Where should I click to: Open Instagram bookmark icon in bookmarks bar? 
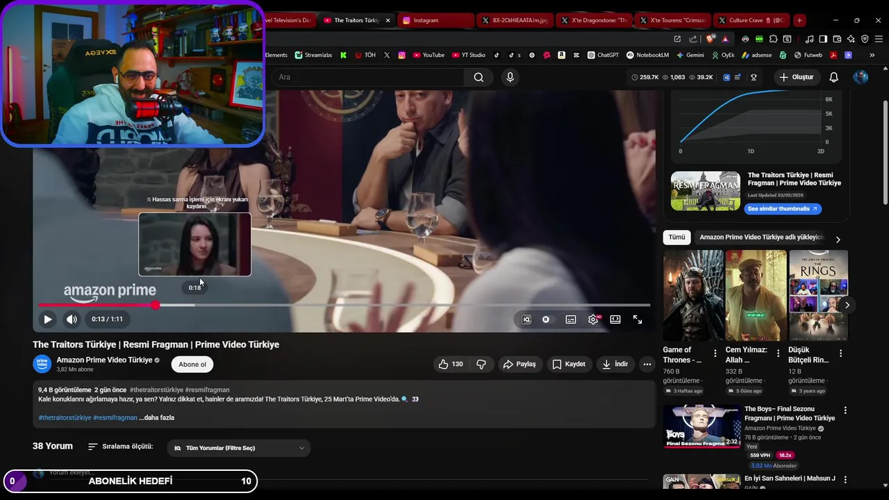pos(401,55)
